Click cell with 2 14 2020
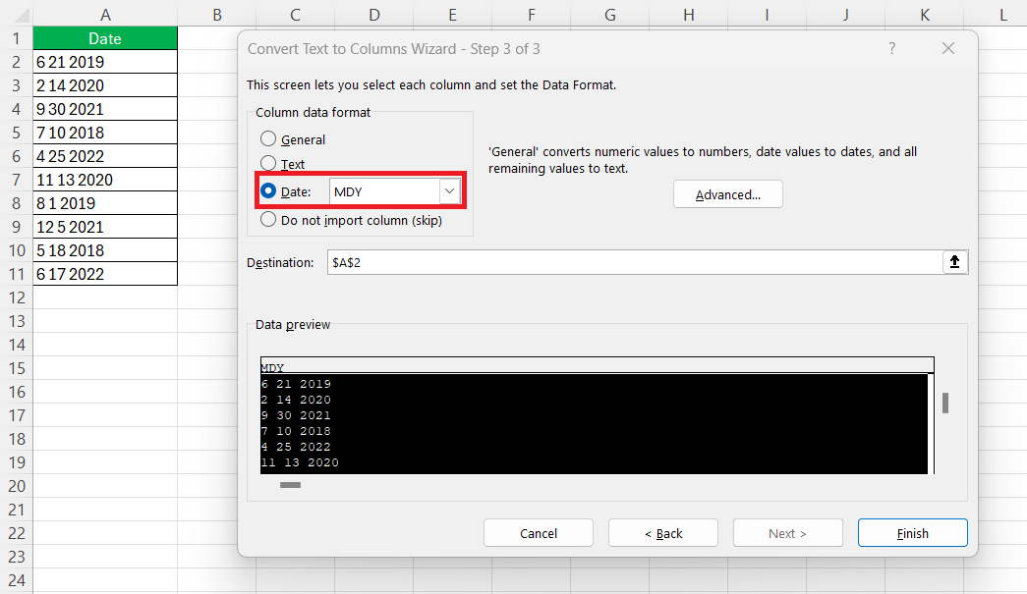The width and height of the screenshot is (1027, 594). (x=105, y=85)
